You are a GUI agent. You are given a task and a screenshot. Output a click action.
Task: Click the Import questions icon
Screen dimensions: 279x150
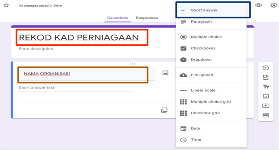click(x=266, y=77)
